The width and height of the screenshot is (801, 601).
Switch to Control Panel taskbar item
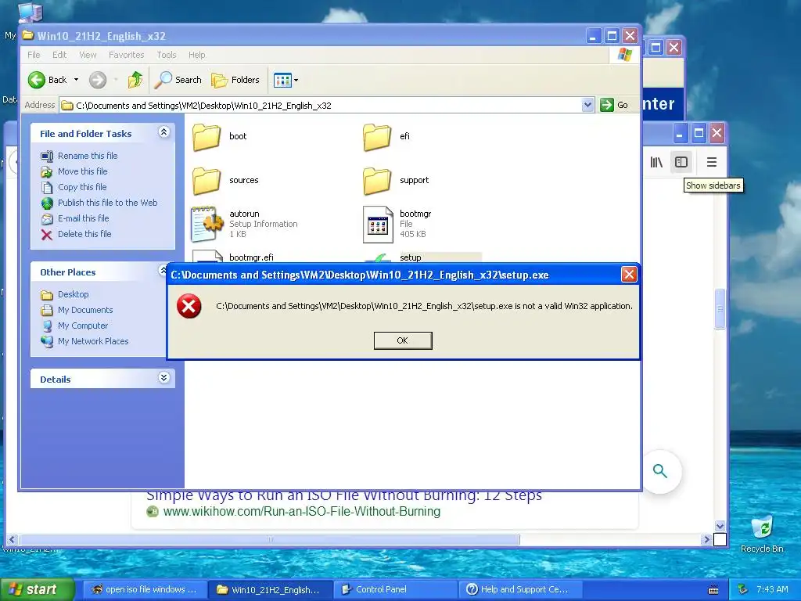pyautogui.click(x=395, y=589)
